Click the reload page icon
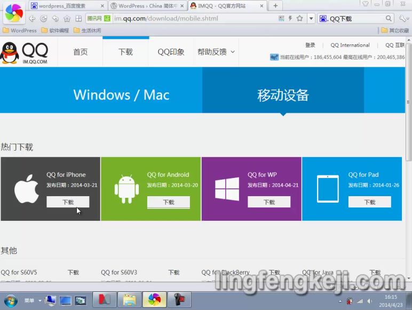Image resolution: width=412 pixels, height=310 pixels. pyautogui.click(x=44, y=18)
